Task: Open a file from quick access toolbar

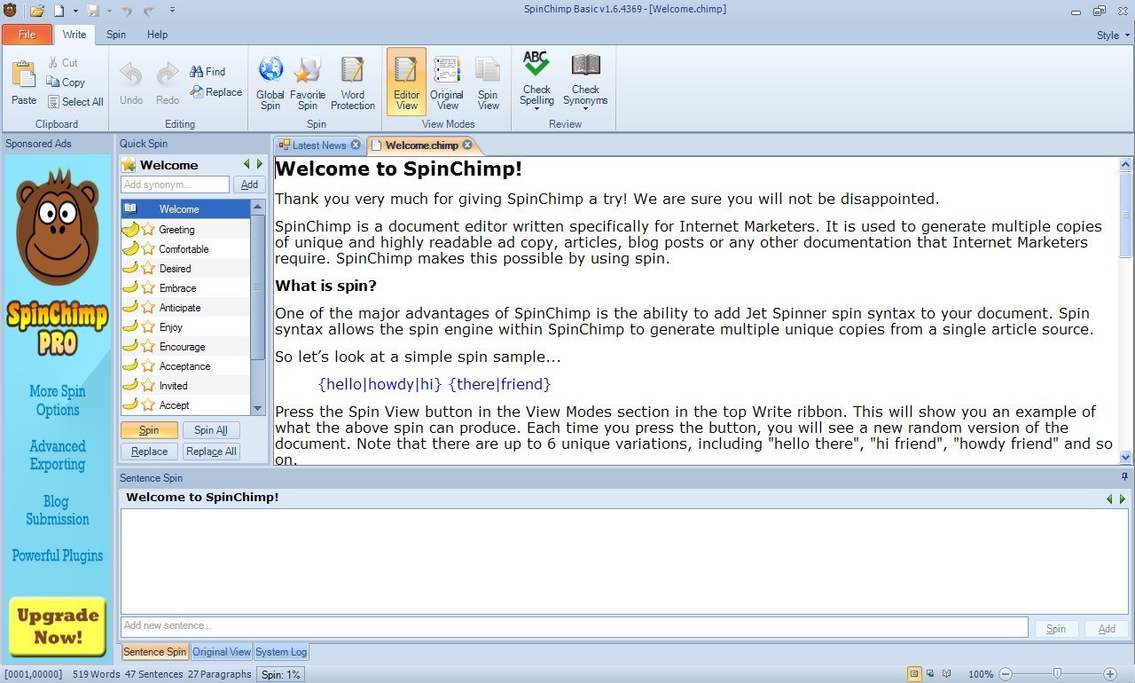Action: pyautogui.click(x=36, y=11)
